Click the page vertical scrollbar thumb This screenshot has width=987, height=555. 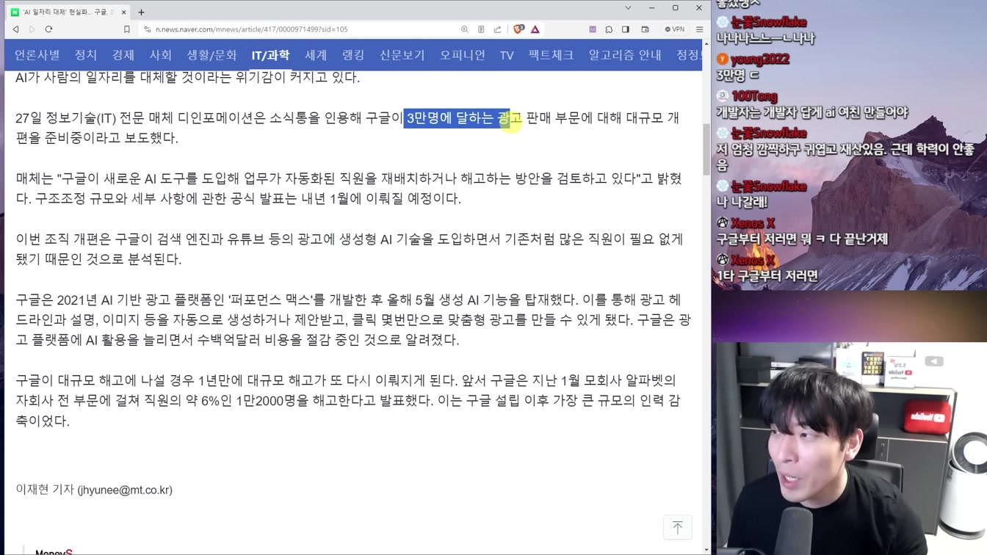point(706,149)
